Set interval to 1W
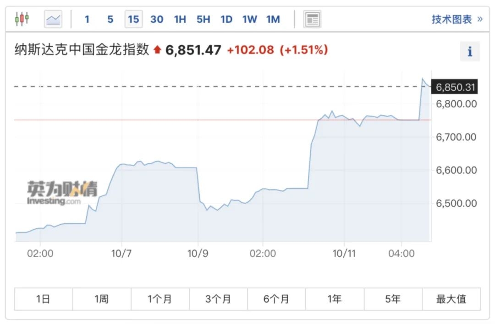The image size is (495, 324). (249, 19)
